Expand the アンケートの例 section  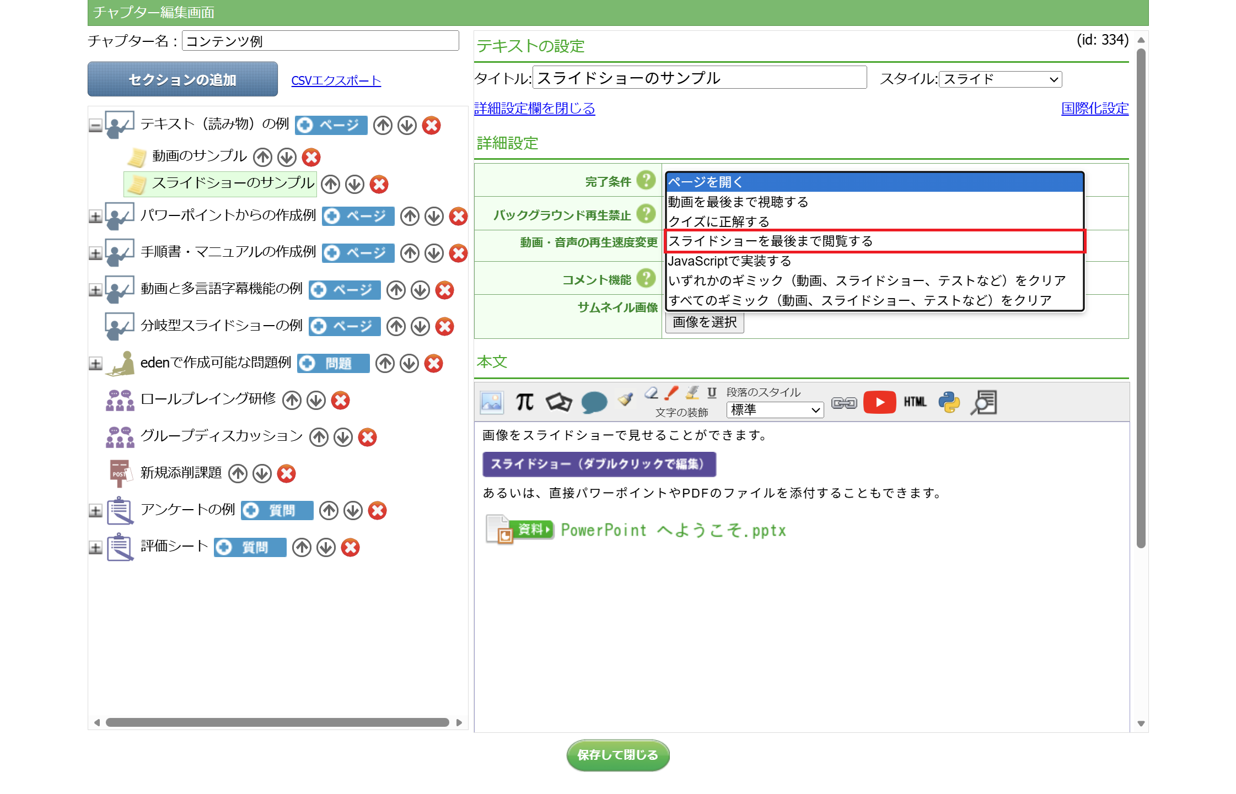coord(95,511)
